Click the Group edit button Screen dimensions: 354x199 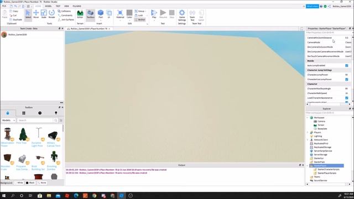[140, 11]
